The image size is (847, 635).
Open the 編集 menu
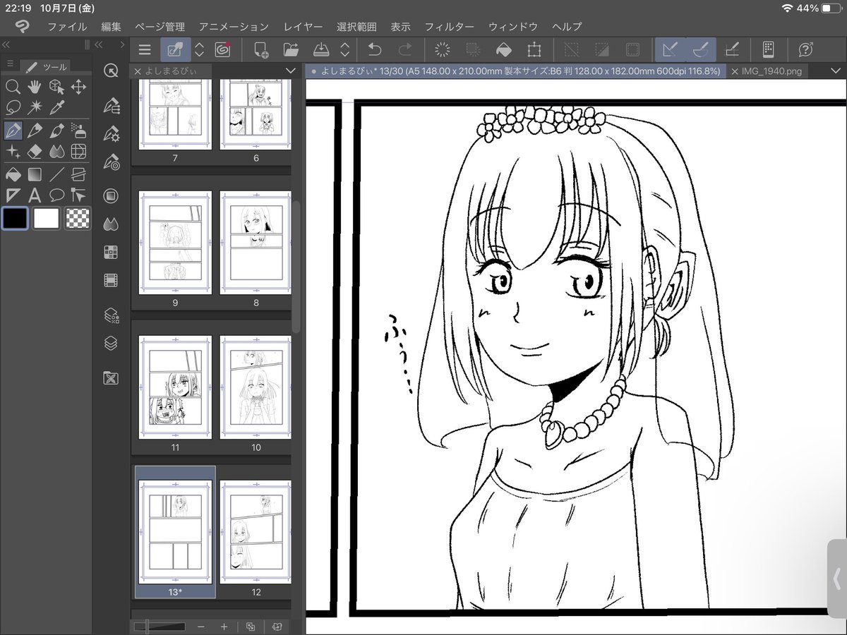[x=111, y=27]
